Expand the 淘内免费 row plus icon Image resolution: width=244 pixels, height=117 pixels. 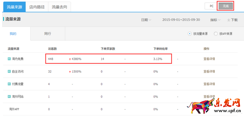coord(9,59)
